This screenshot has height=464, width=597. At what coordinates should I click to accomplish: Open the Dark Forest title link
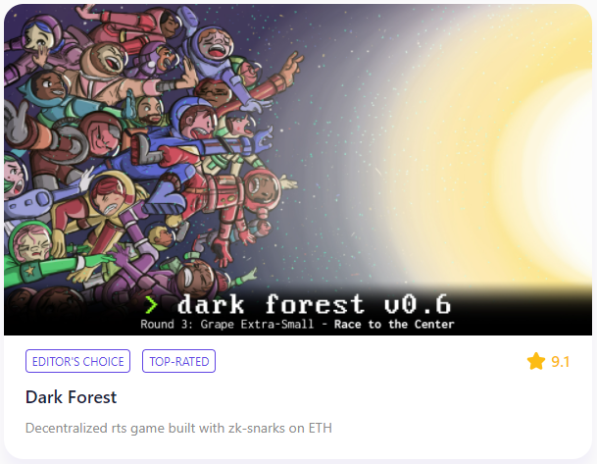[x=72, y=397]
